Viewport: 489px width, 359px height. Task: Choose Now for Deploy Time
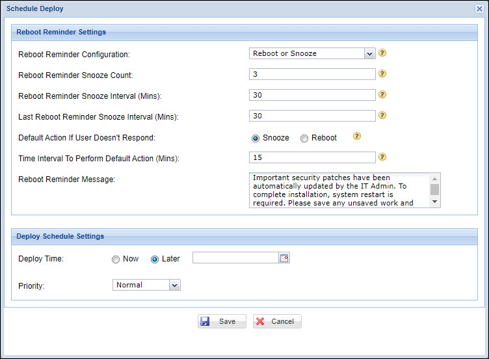click(x=116, y=259)
